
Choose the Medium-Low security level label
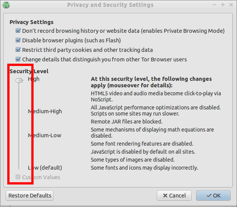44,135
